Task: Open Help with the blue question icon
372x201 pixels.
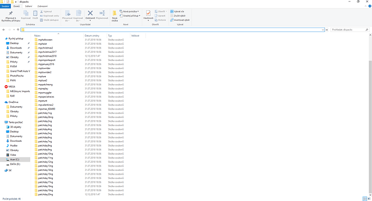Action: pyautogui.click(x=370, y=6)
